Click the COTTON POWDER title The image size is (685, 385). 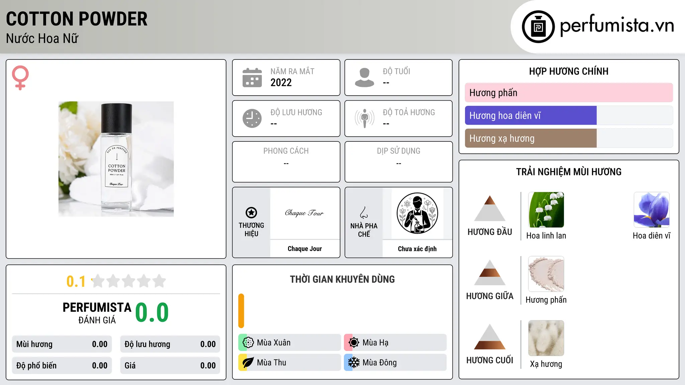coord(77,19)
